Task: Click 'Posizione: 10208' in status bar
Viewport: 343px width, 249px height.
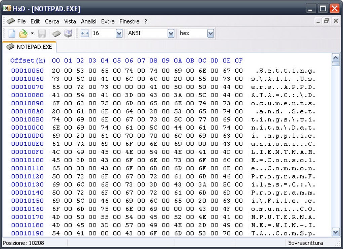Action: pyautogui.click(x=23, y=243)
